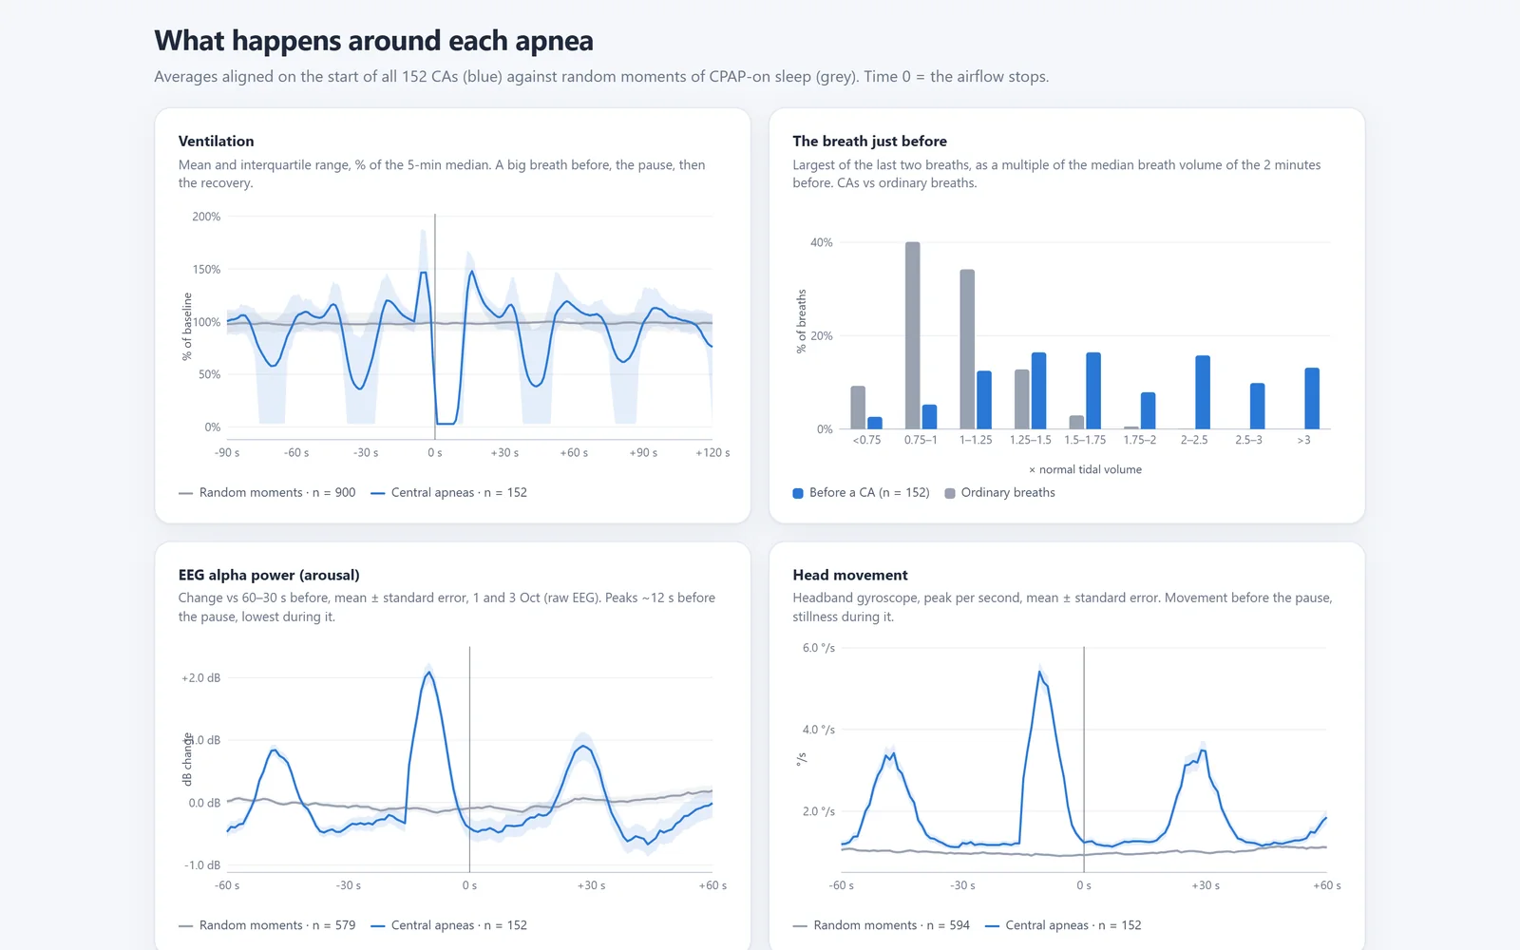Click the head movement peak before 0 s
Screen dimensions: 1520x950
coord(1040,673)
